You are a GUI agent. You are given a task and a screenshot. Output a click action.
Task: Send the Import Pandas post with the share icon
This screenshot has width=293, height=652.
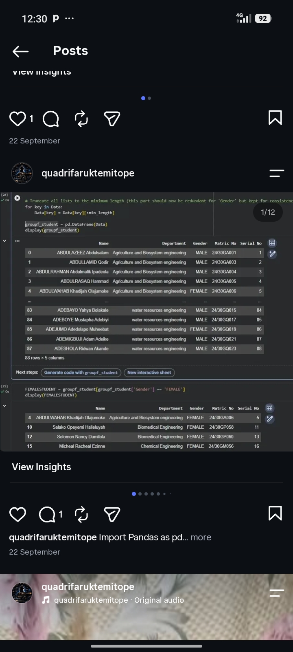(x=112, y=514)
